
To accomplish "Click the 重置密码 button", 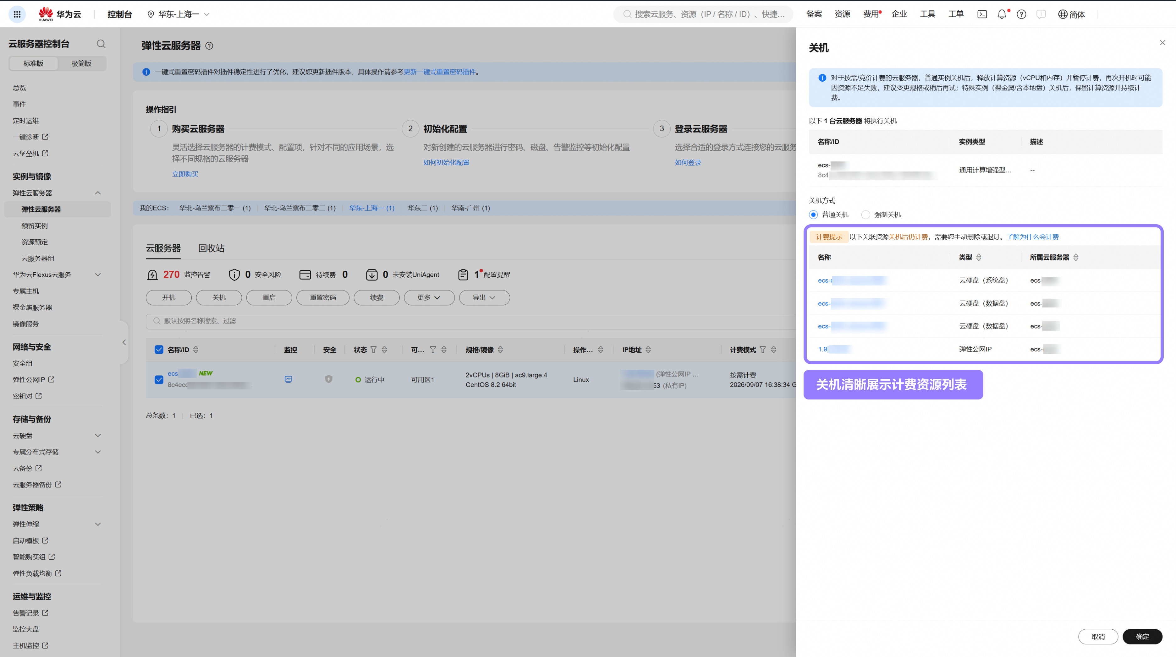I will point(323,297).
